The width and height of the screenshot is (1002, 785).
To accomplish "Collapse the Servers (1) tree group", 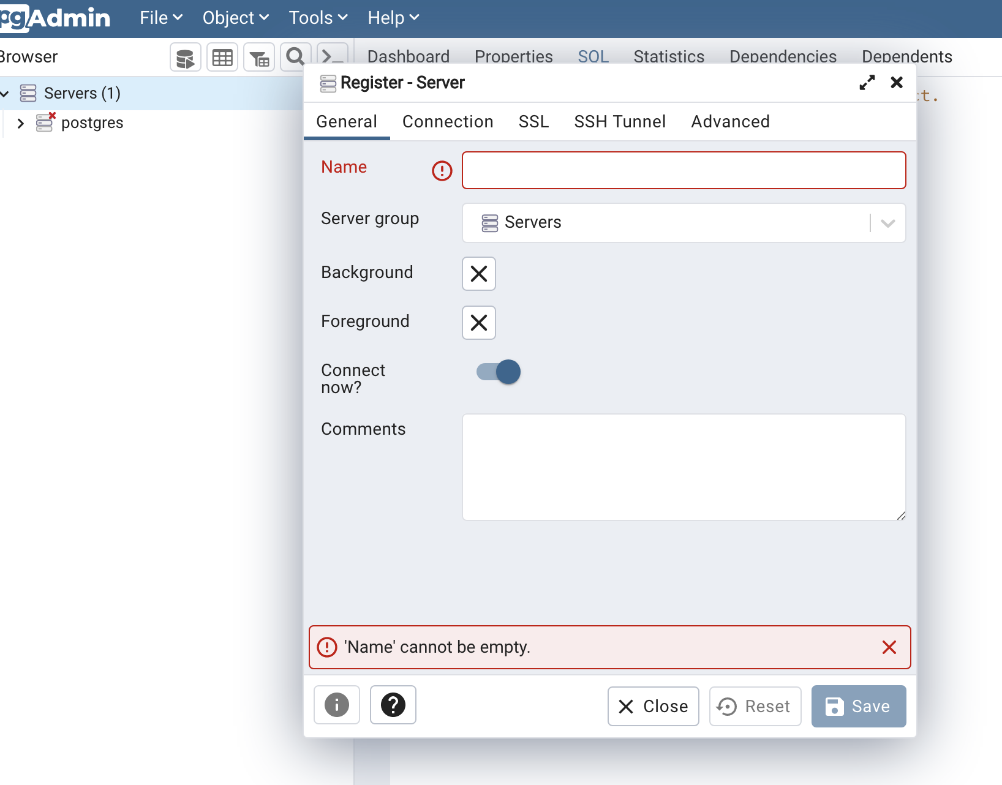I will [x=5, y=94].
